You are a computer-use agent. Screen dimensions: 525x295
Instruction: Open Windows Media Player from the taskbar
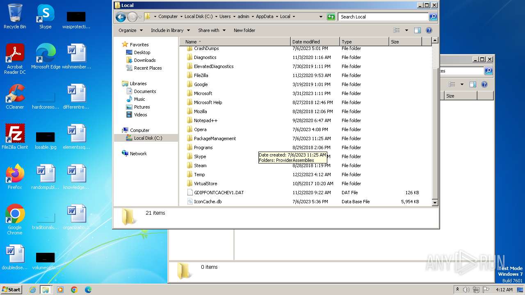pos(60,290)
